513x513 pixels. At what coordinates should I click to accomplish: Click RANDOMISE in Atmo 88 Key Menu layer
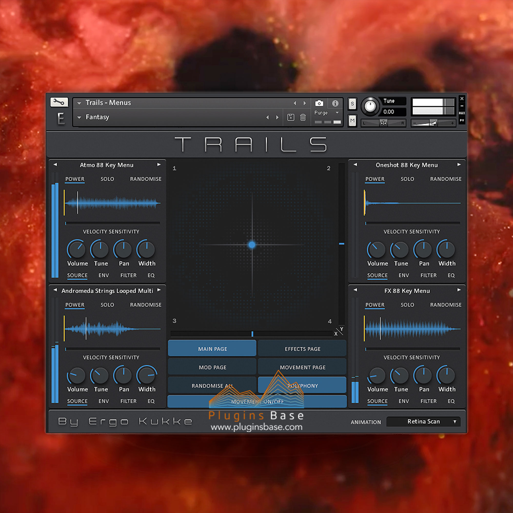click(x=145, y=179)
